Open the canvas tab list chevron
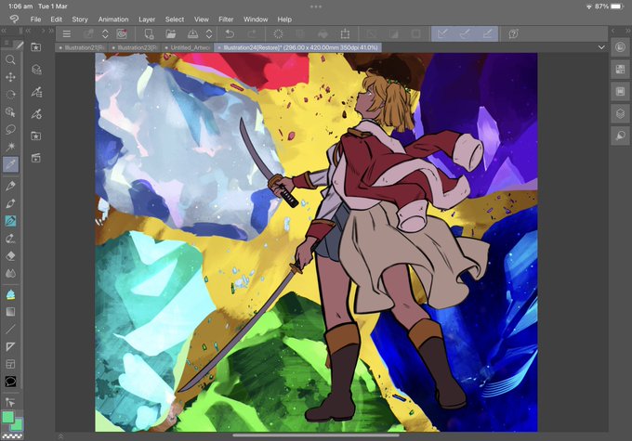The width and height of the screenshot is (632, 441). pyautogui.click(x=601, y=47)
